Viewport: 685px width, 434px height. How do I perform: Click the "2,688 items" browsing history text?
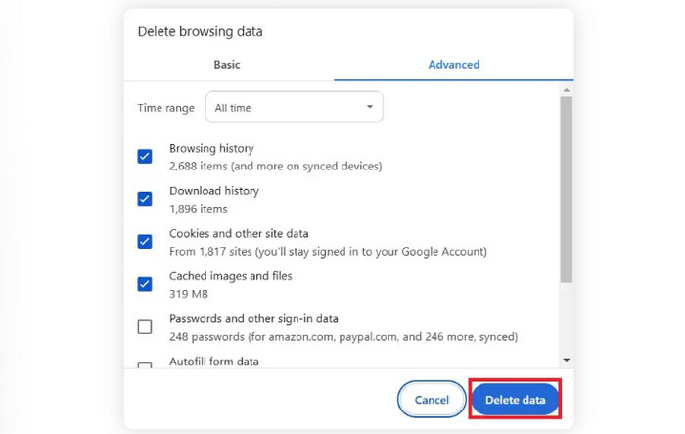coord(276,167)
